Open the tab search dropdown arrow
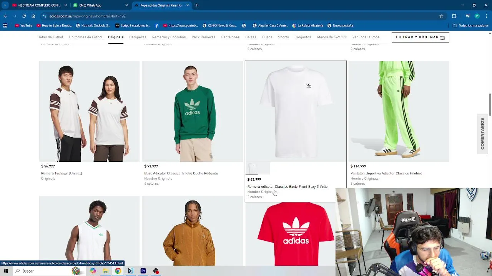492x276 pixels. click(x=5, y=5)
